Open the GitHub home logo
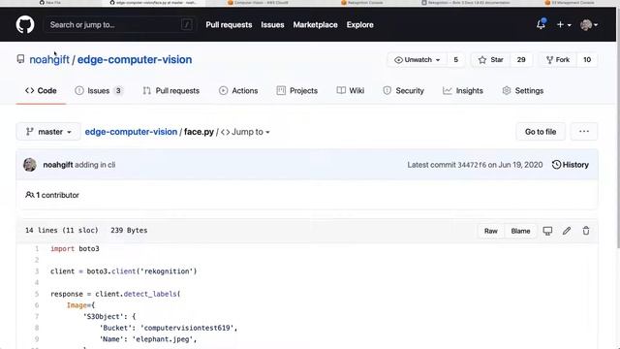The width and height of the screenshot is (620, 349). [25, 24]
